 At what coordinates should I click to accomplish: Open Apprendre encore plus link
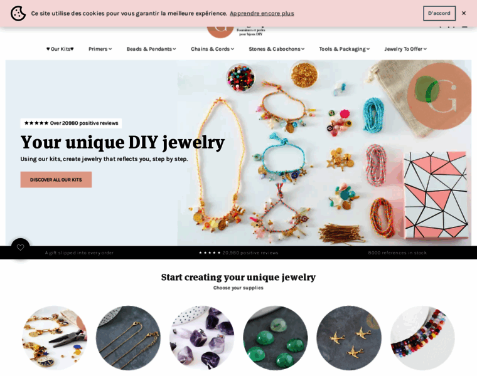click(x=262, y=13)
